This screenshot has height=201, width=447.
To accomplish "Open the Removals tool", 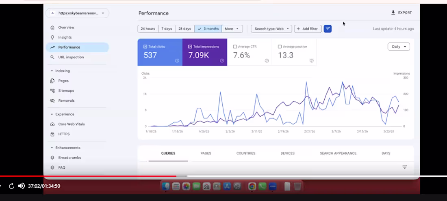I will pyautogui.click(x=66, y=100).
